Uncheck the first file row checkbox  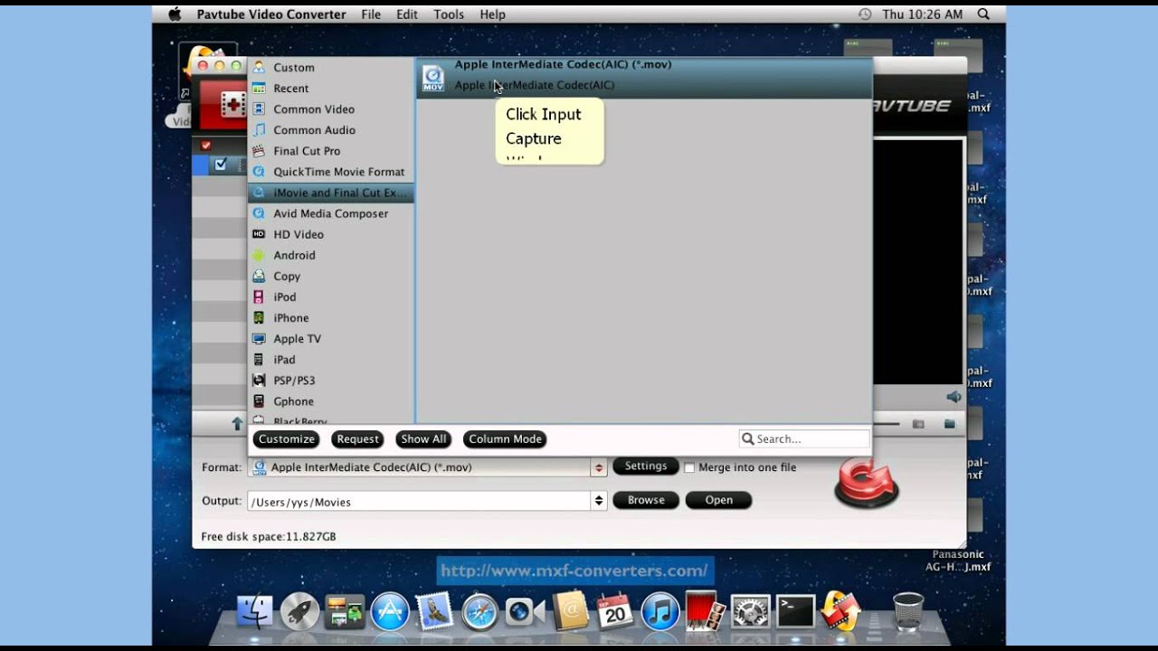pyautogui.click(x=221, y=165)
